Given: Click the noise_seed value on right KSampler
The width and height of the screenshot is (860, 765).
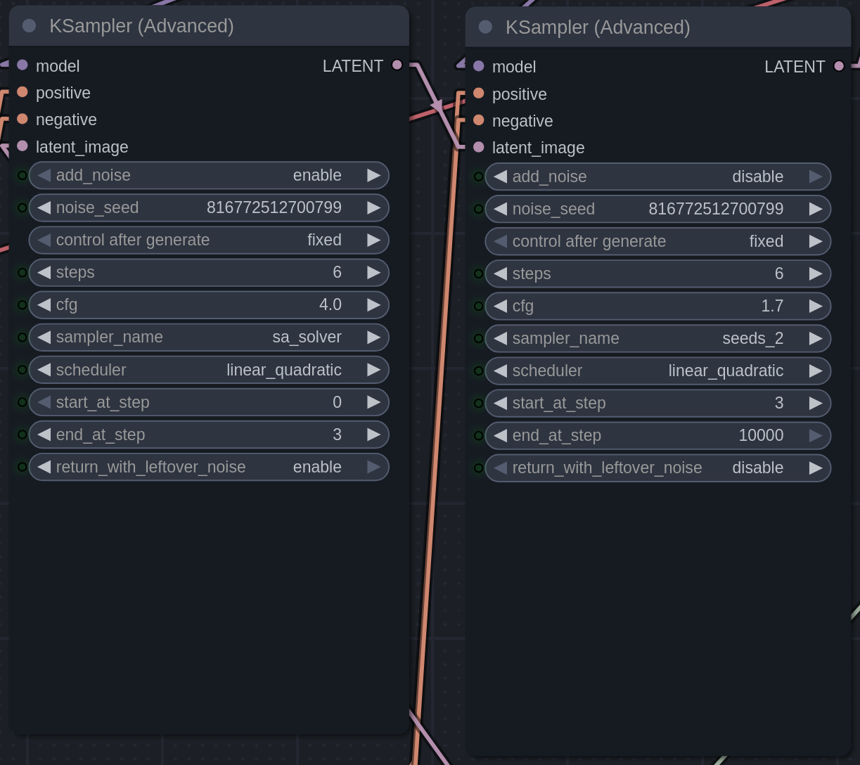Looking at the screenshot, I should 716,210.
